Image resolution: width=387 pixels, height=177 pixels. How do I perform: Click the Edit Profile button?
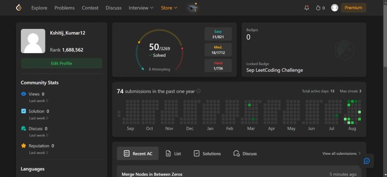(x=61, y=63)
